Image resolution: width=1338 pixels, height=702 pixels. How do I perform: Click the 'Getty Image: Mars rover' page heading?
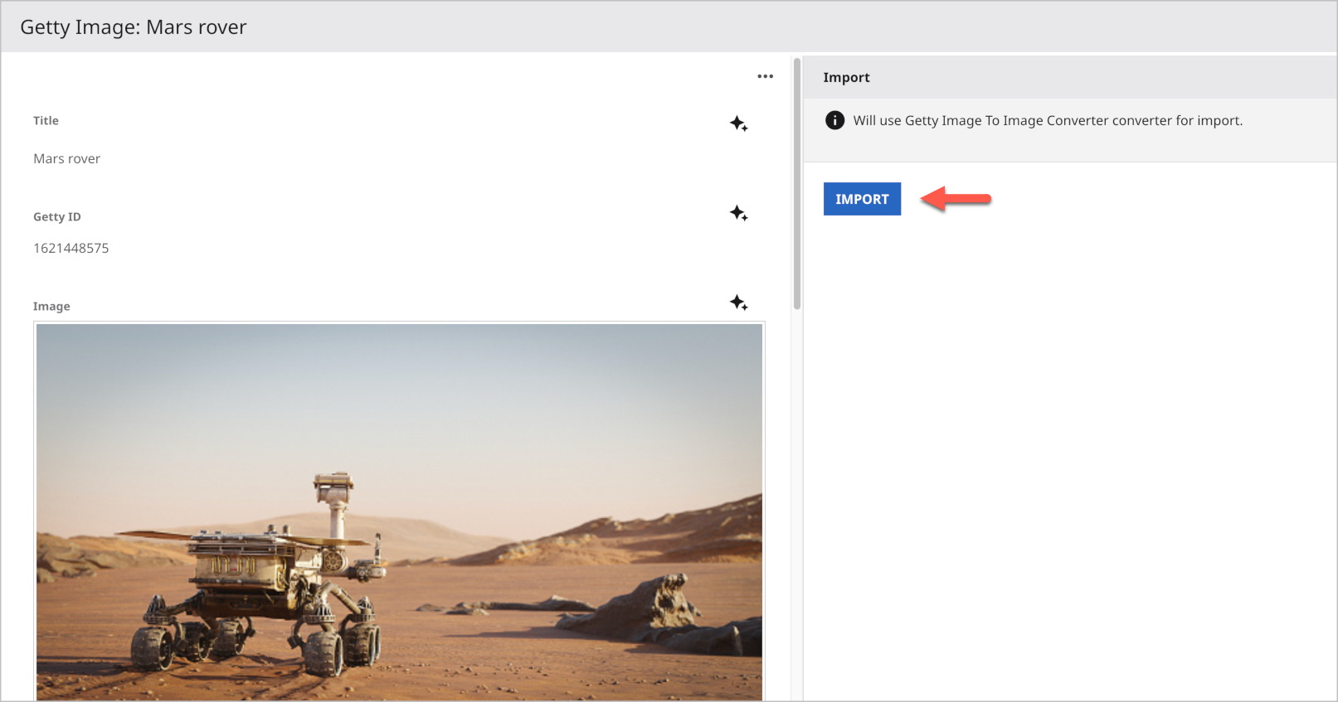[x=134, y=27]
